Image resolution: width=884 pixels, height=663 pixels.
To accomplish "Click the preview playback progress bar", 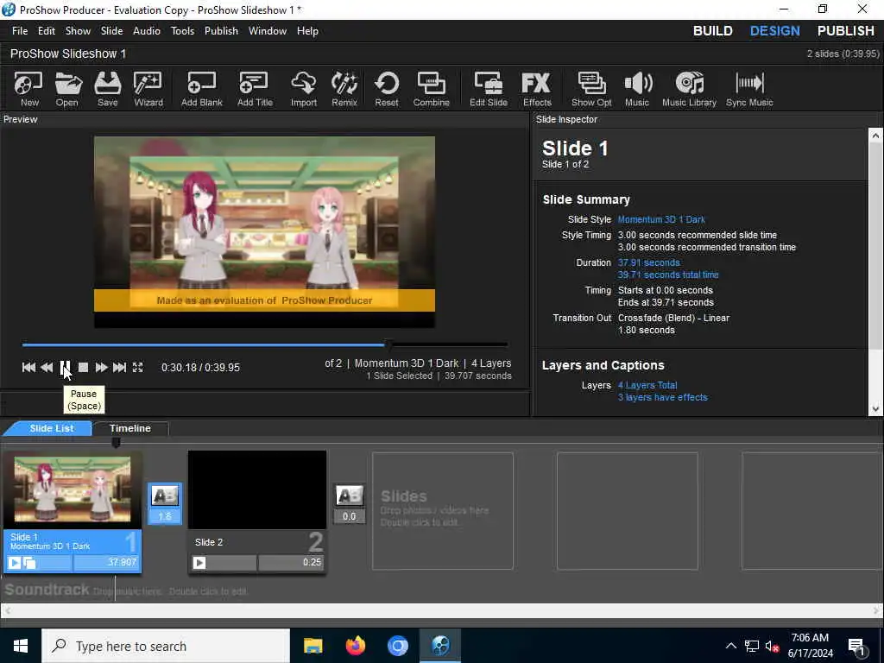I will coord(265,344).
